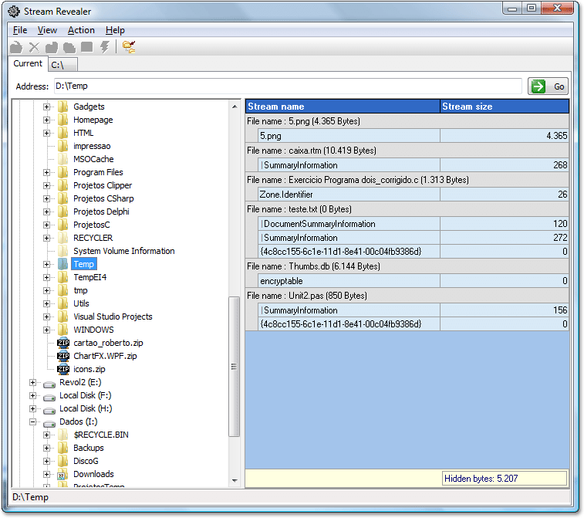Collapse the Dados (I:) drive node

[32, 422]
